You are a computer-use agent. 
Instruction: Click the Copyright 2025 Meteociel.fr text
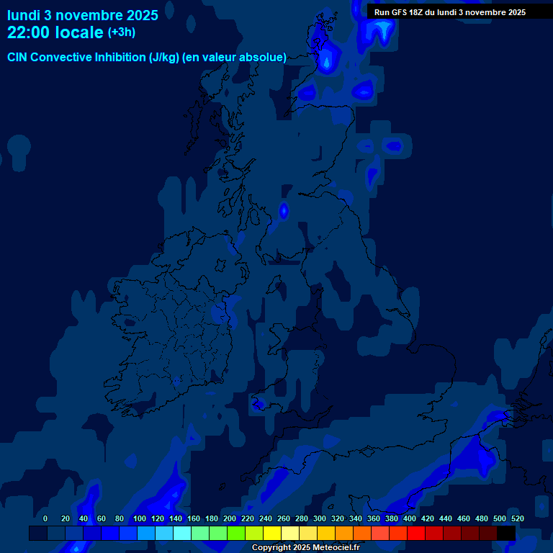click(x=306, y=547)
